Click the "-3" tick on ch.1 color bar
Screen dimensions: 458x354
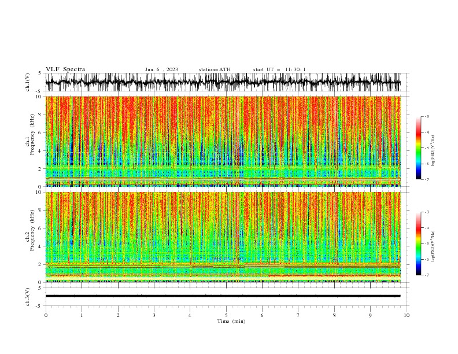(x=427, y=116)
